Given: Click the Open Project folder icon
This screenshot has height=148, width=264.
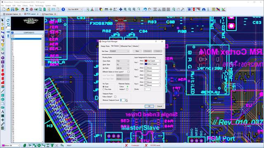Looking at the screenshot, I should [8, 9].
